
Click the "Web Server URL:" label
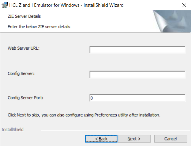point(24,48)
